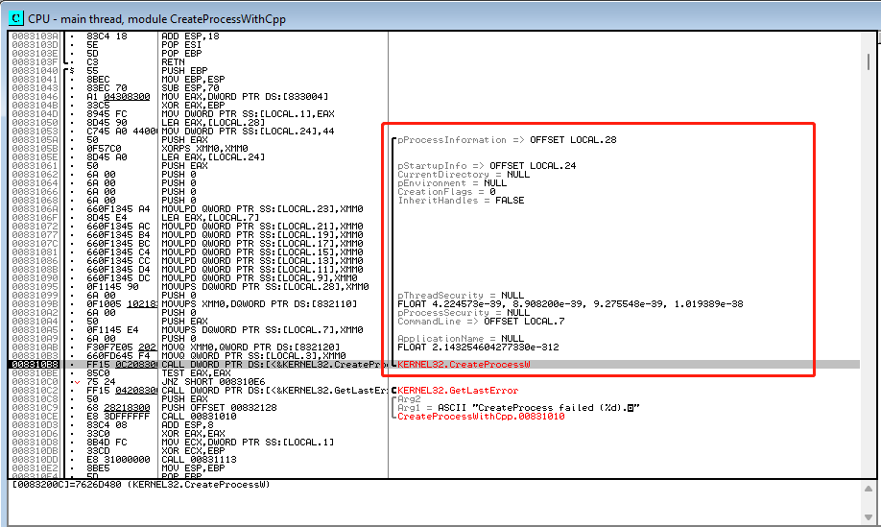Select CreateProcessWithCpp.00831010 comment
Image resolution: width=881 pixels, height=527 pixels.
tap(481, 417)
